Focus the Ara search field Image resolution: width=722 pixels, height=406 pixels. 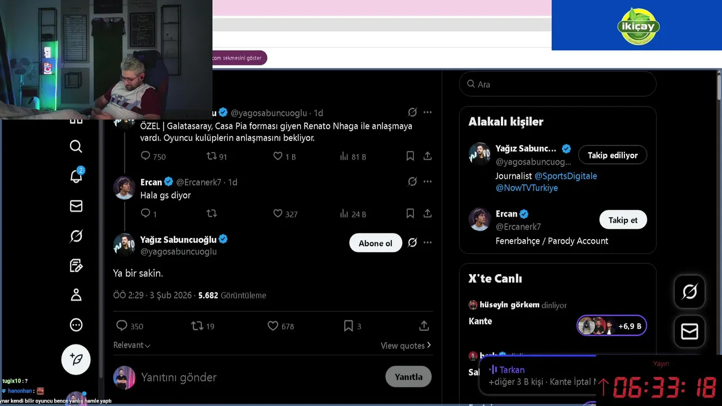(558, 84)
